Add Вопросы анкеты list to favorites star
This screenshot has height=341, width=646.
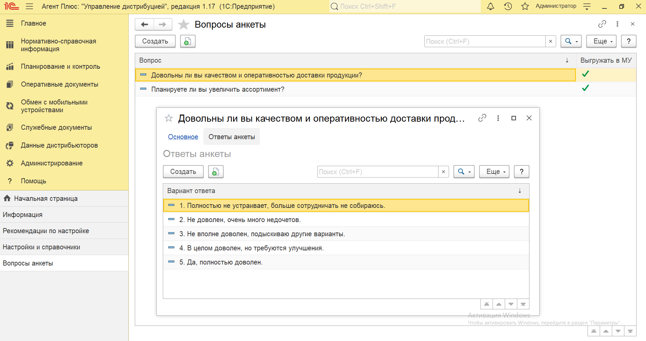pos(183,24)
